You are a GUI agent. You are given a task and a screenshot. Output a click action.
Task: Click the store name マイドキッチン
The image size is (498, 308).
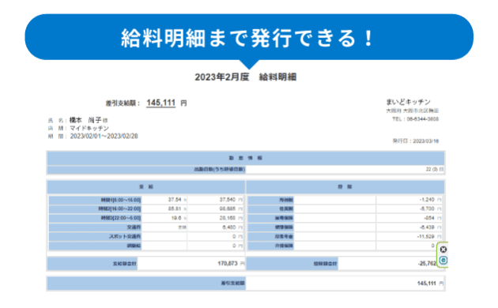89,128
